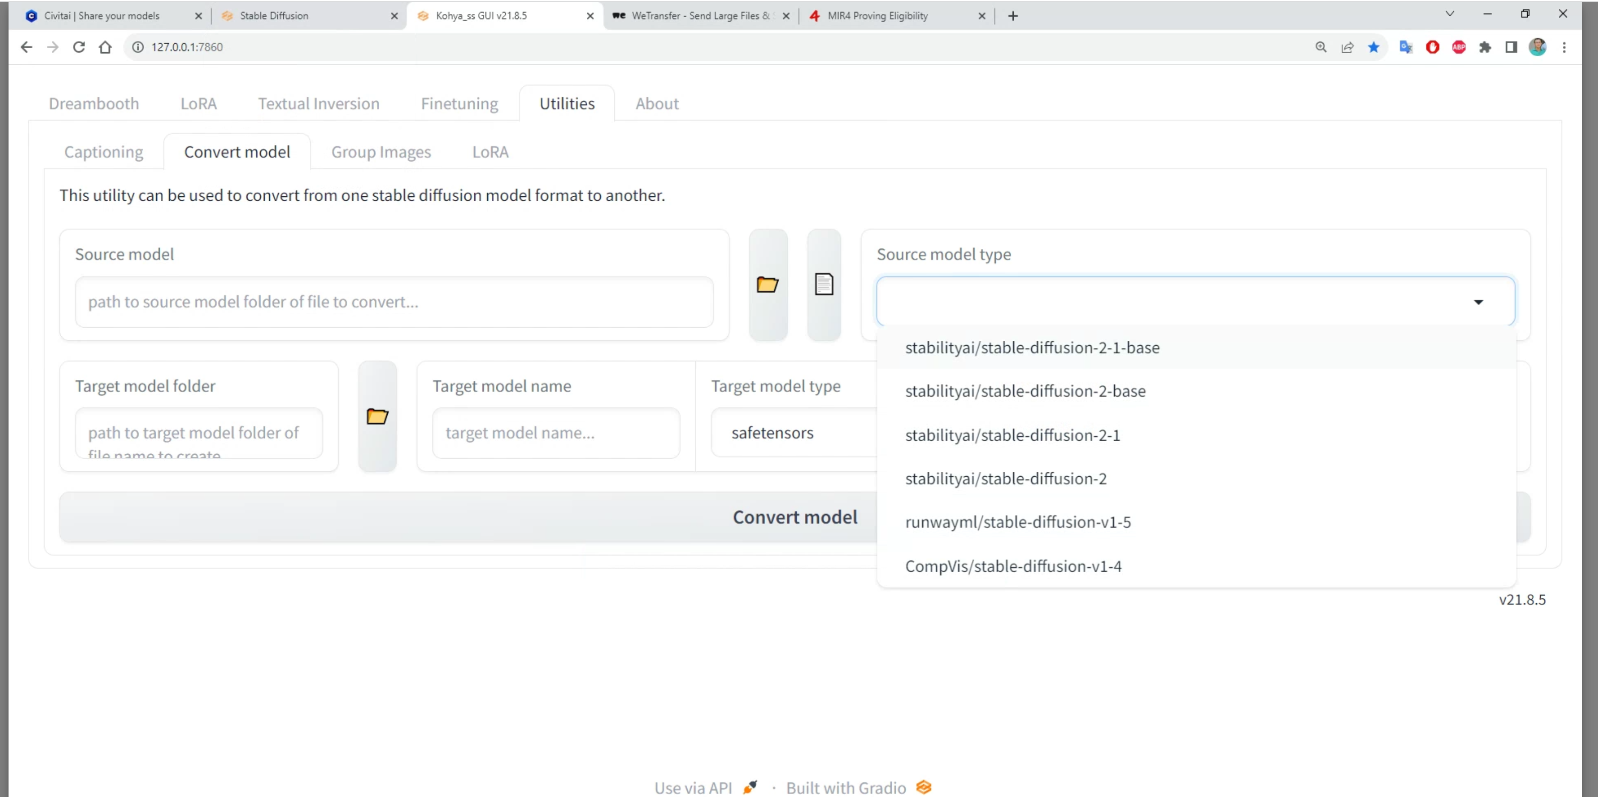Click the red hand ad blocker icon
The height and width of the screenshot is (797, 1598).
[x=1432, y=47]
